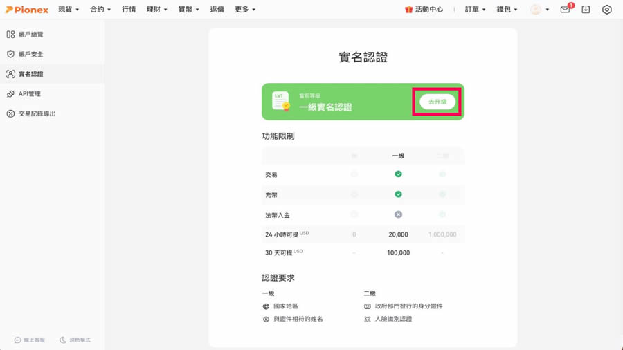Select 交易記錄導出 in the sidebar
The width and height of the screenshot is (623, 350).
(x=37, y=114)
